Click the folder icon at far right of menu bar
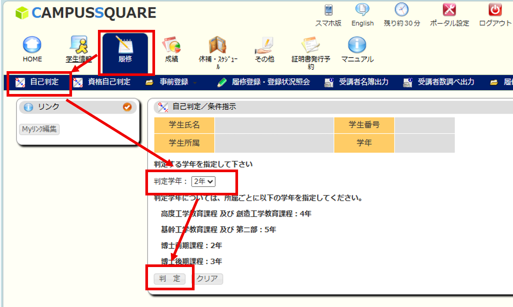Screen dimensions: 513x307 coord(494,83)
